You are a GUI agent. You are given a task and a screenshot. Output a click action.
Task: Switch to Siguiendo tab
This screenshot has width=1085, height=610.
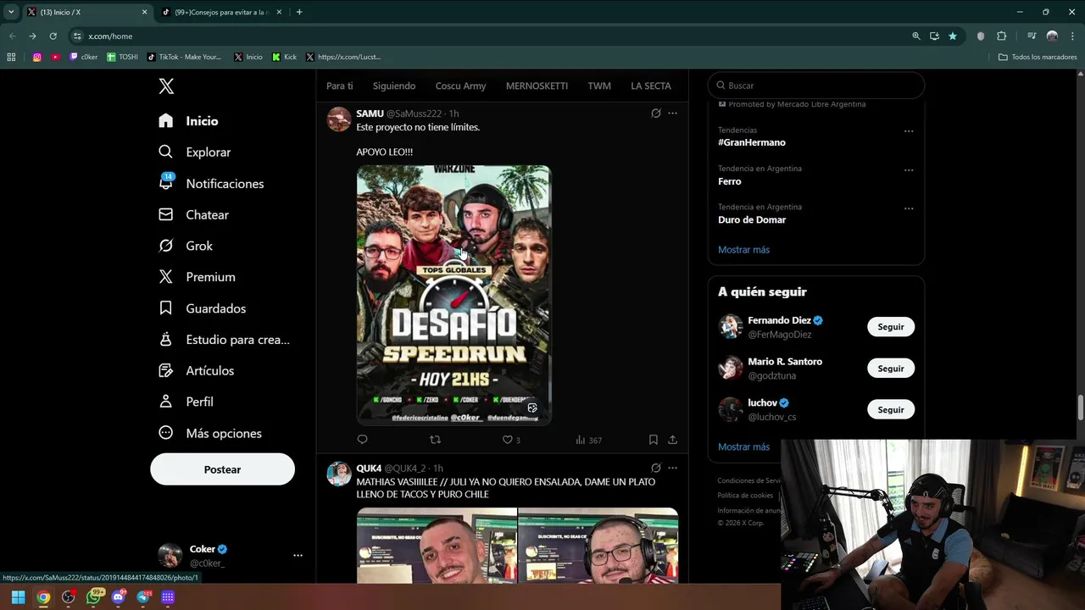(394, 86)
